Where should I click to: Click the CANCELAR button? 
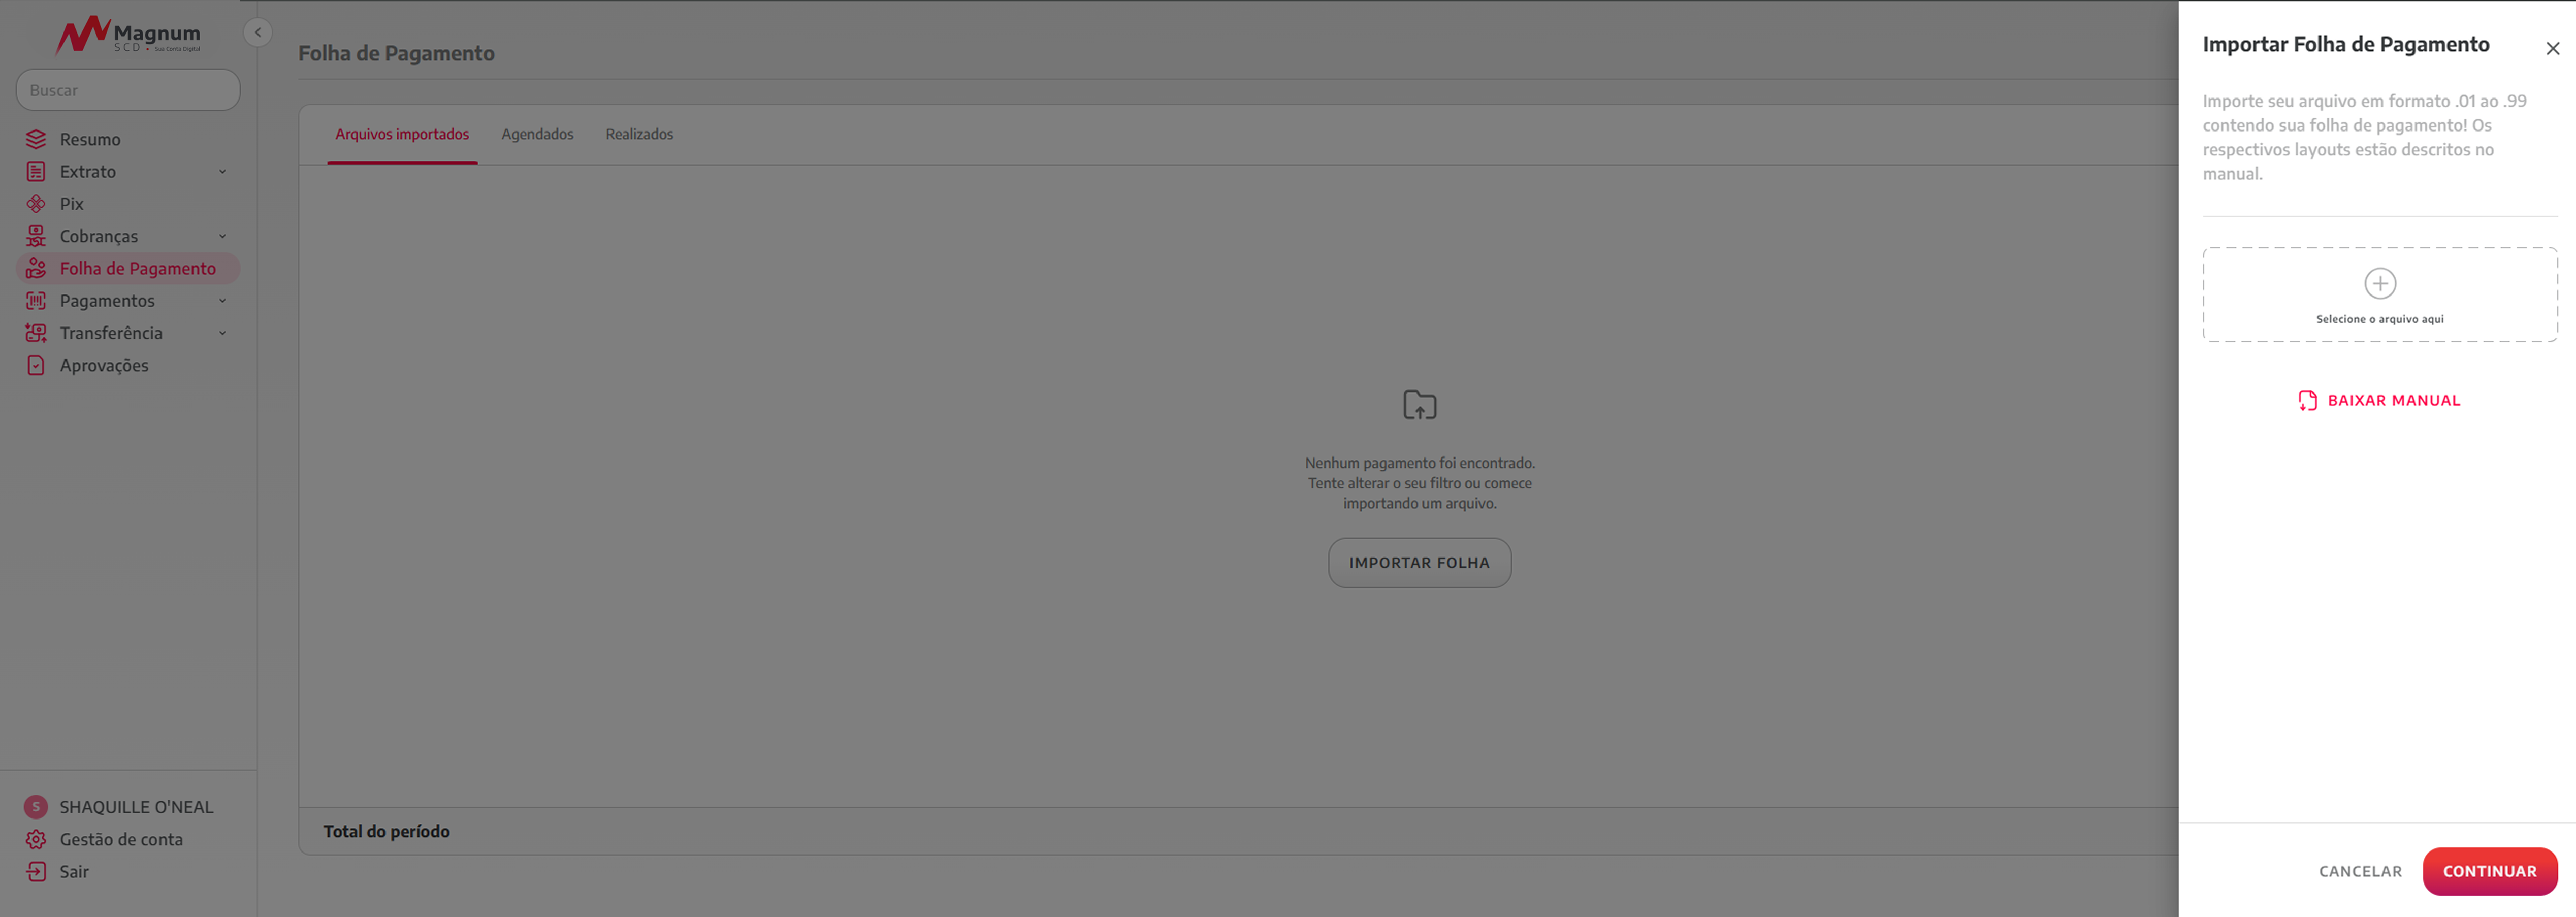tap(2359, 871)
